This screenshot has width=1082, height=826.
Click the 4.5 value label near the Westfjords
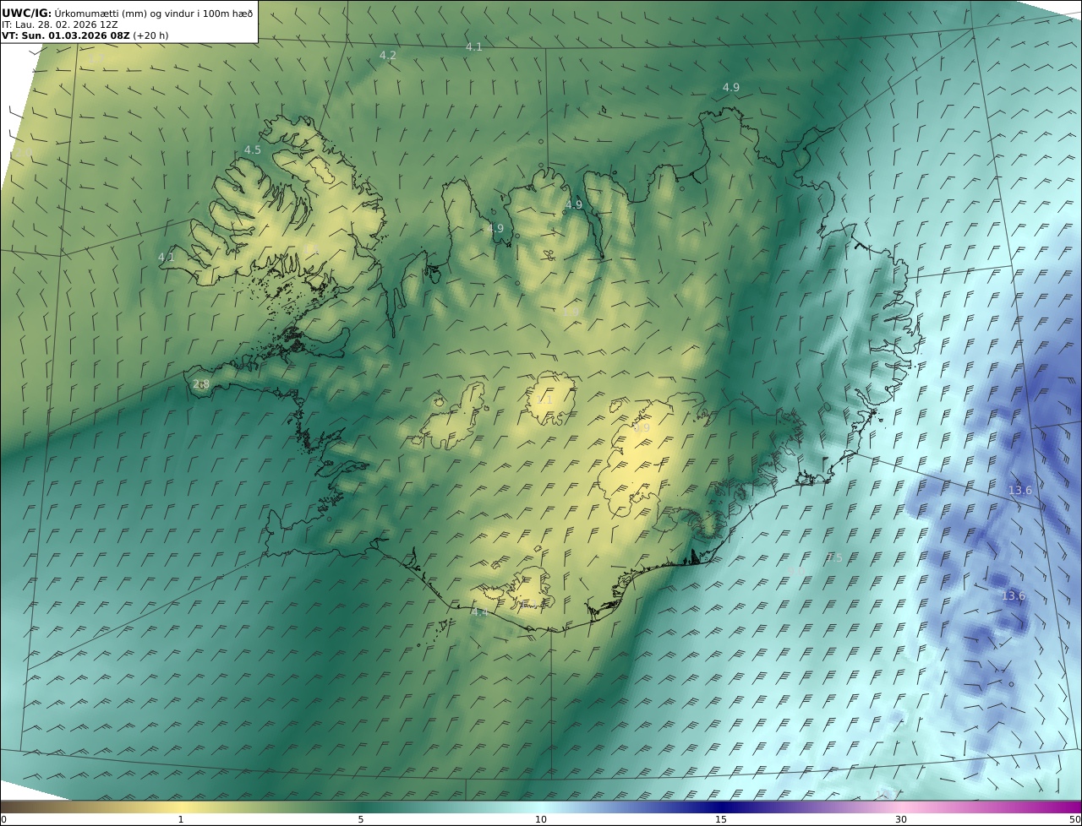tap(252, 149)
